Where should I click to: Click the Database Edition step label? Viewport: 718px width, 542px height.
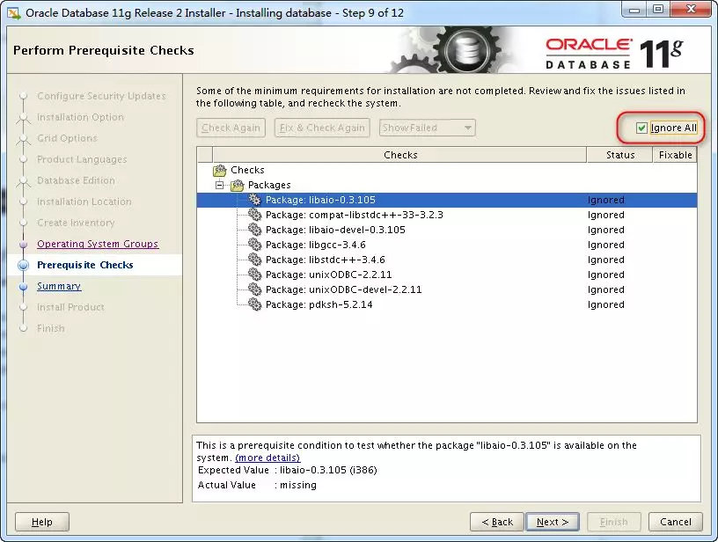click(x=76, y=180)
